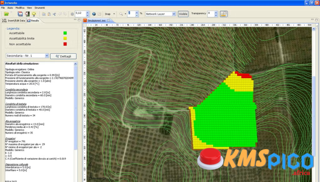Maximize the left results panel

point(79,20)
